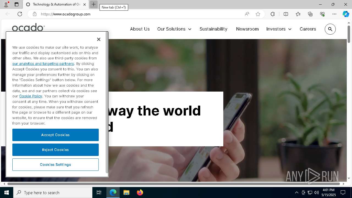Close the cookie consent banner

pos(99,39)
